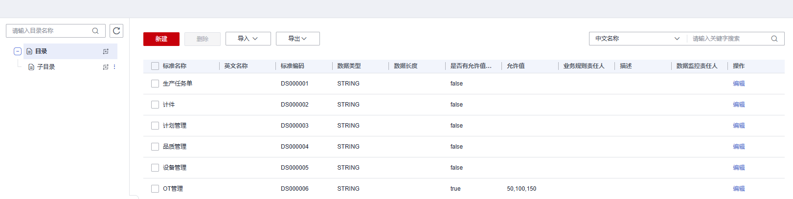Image resolution: width=793 pixels, height=199 pixels.
Task: Click the directory search magnifier icon
Action: pos(95,31)
